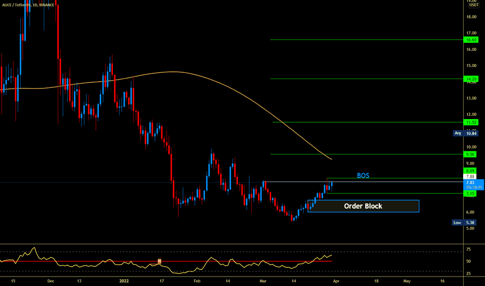The height and width of the screenshot is (286, 485).
Task: Click the Dec label on the time axis
Action: [50, 281]
